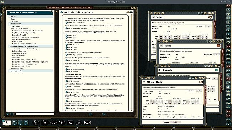The image size is (232, 130).
Task: Collapse the Legal Appendix section header
Action: (x=31, y=71)
